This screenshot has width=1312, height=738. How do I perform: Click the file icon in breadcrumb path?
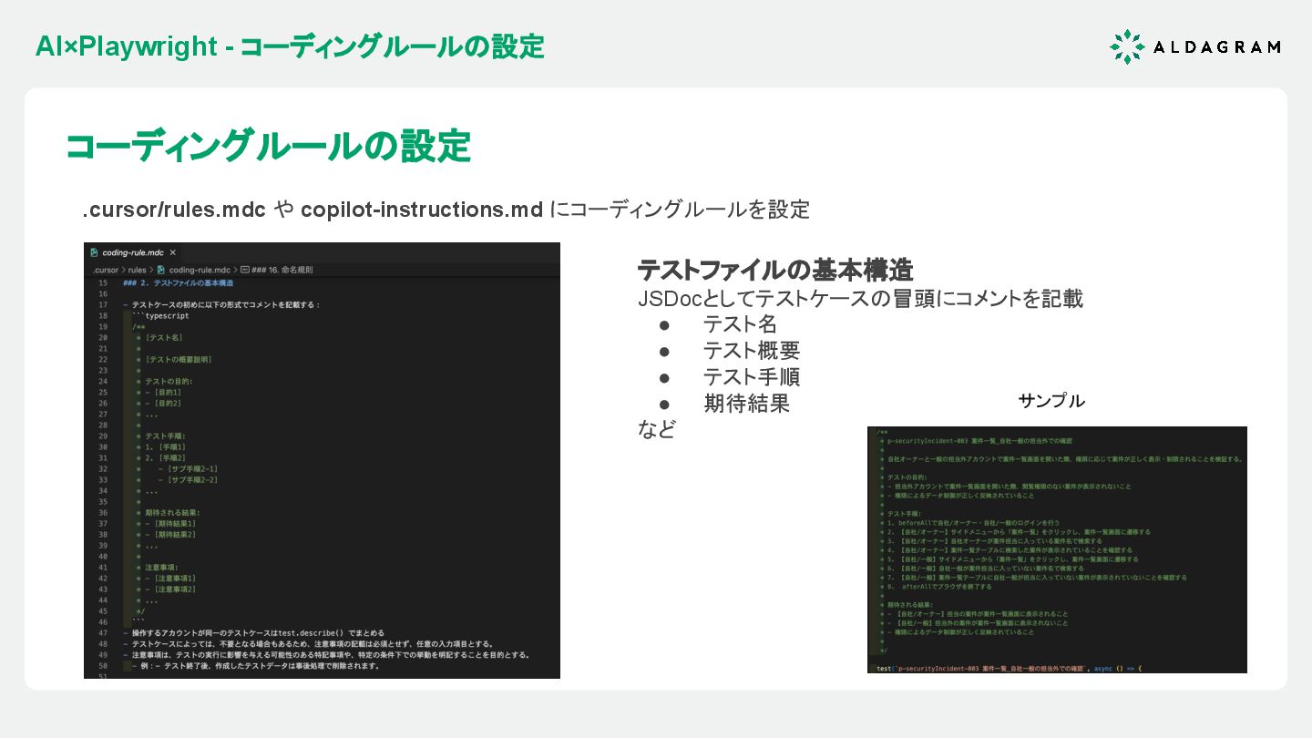161,270
